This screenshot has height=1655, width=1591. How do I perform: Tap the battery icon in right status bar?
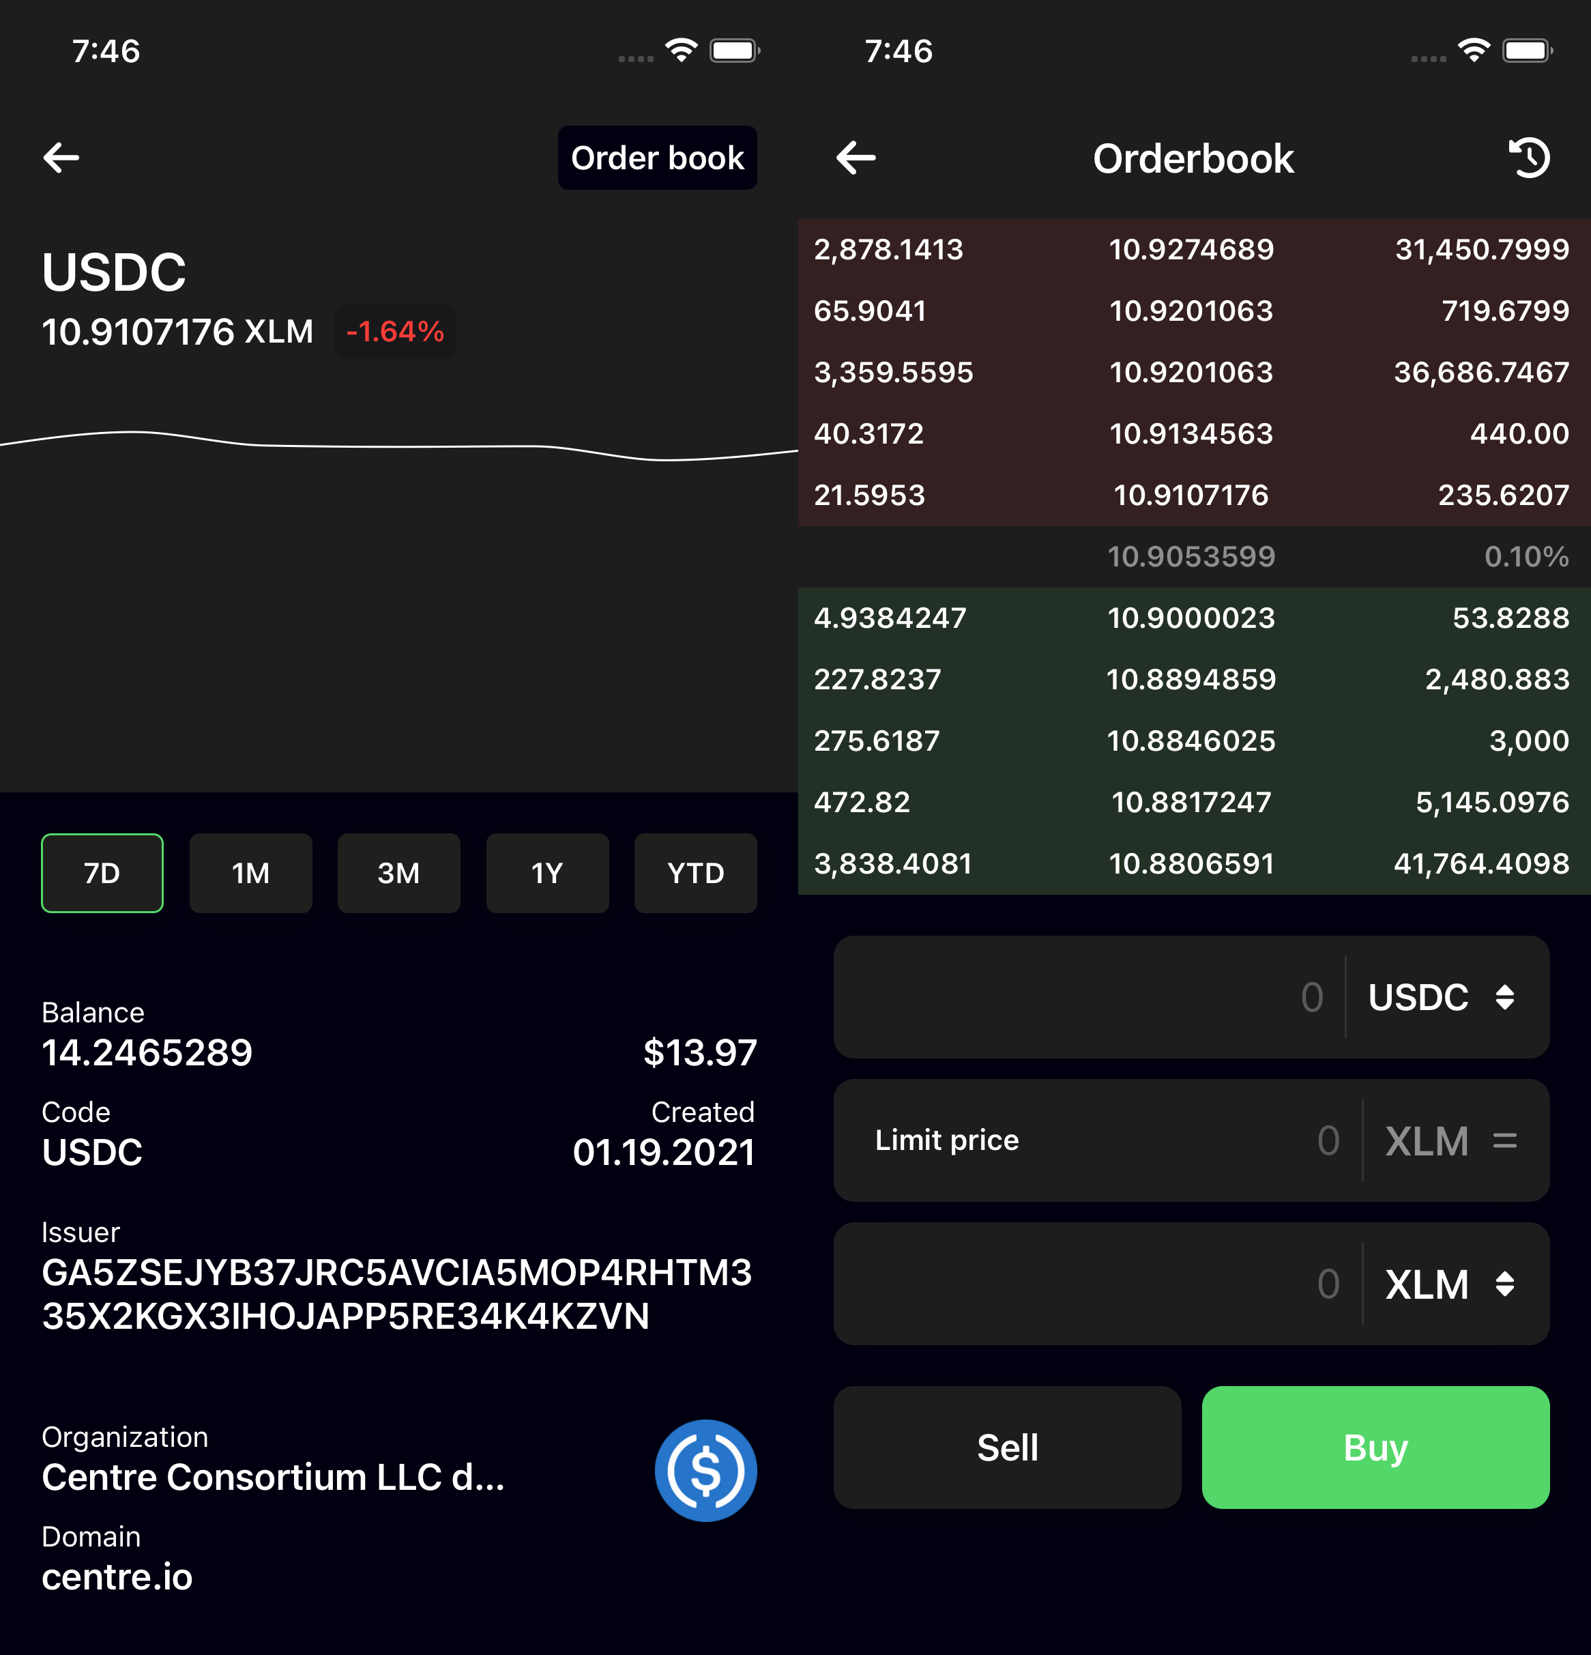[x=1528, y=51]
